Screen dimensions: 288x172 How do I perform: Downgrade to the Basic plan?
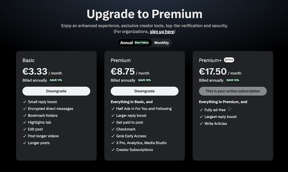56,91
